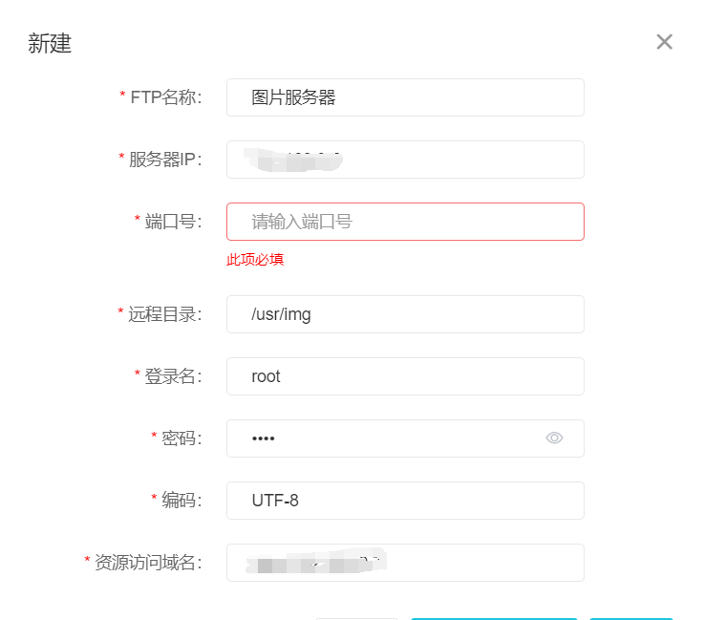Click the FTP名称 field label
Screen dimensions: 704x620
[x=165, y=97]
